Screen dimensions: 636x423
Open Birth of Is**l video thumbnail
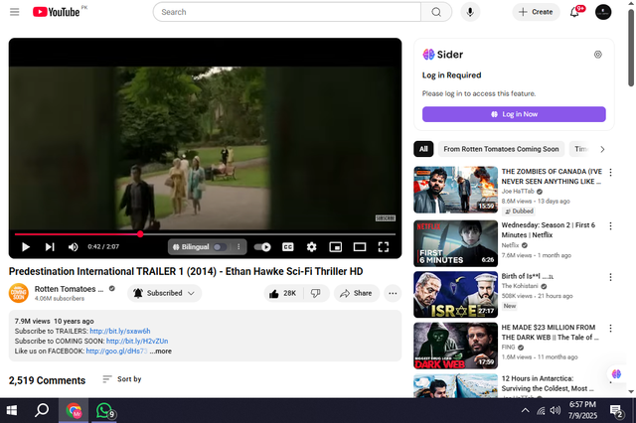455,295
